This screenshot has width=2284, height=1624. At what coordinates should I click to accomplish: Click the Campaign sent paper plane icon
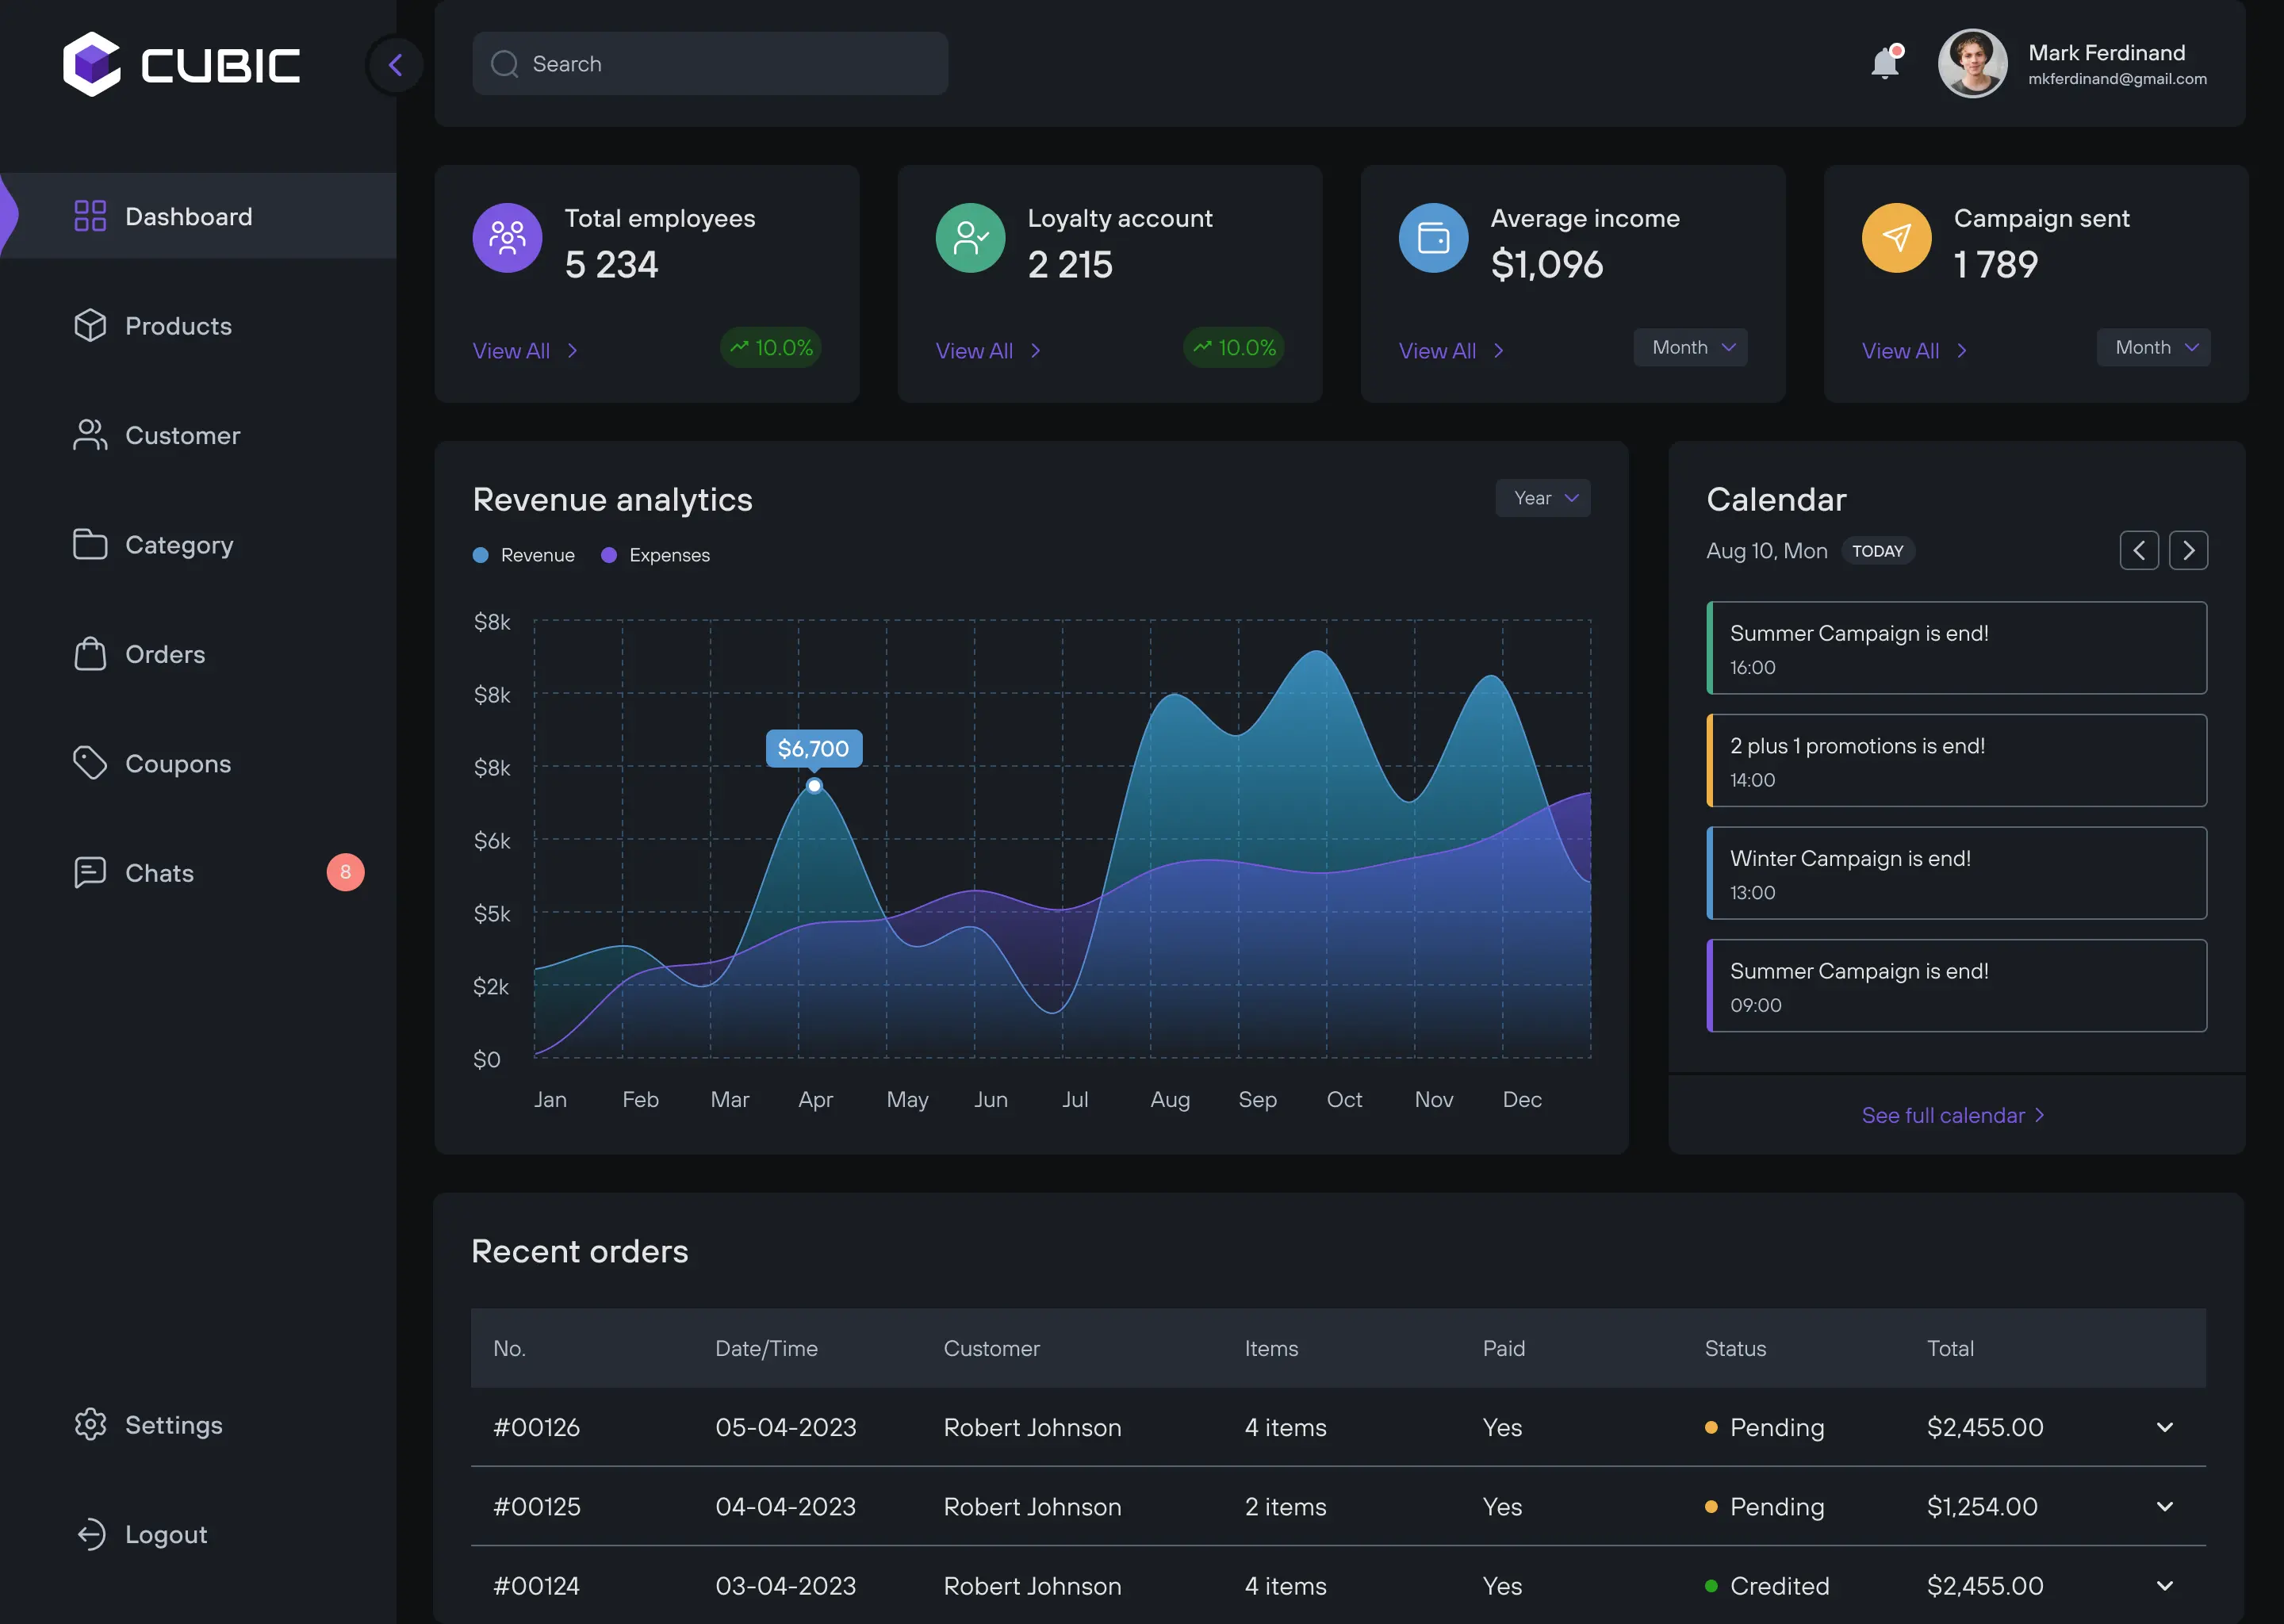click(x=1896, y=238)
